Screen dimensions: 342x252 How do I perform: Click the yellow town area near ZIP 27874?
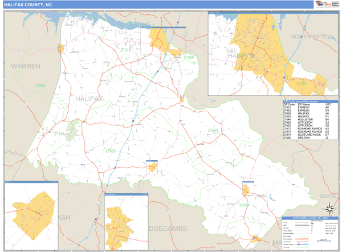coord(247,189)
